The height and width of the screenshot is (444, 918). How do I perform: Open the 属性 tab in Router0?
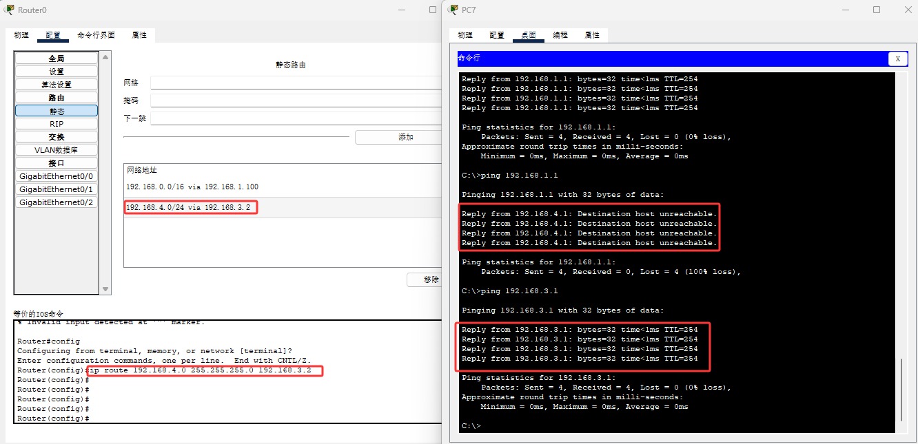pos(139,35)
